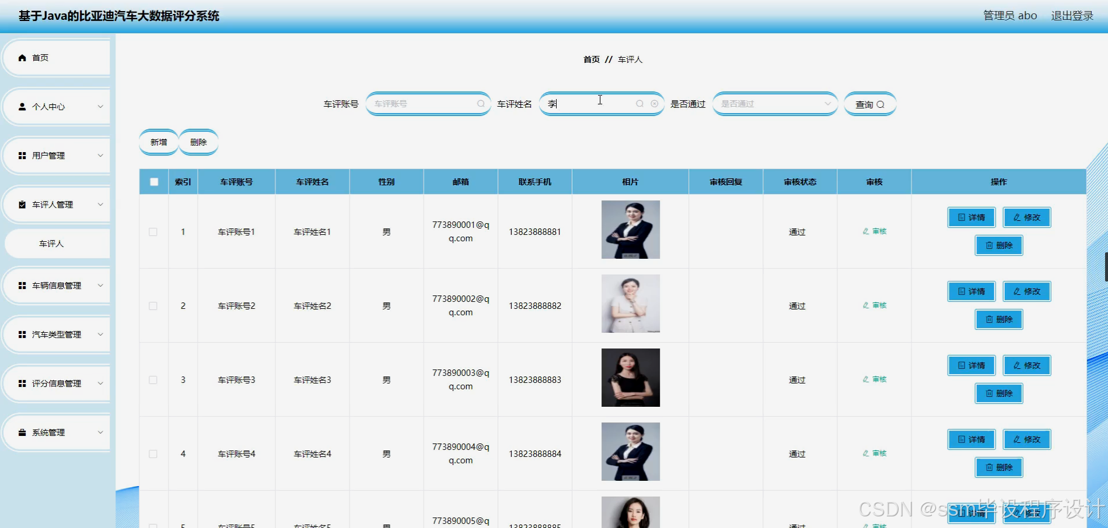The width and height of the screenshot is (1108, 528).
Task: Click the batch 删除 button above table
Action: click(x=198, y=142)
